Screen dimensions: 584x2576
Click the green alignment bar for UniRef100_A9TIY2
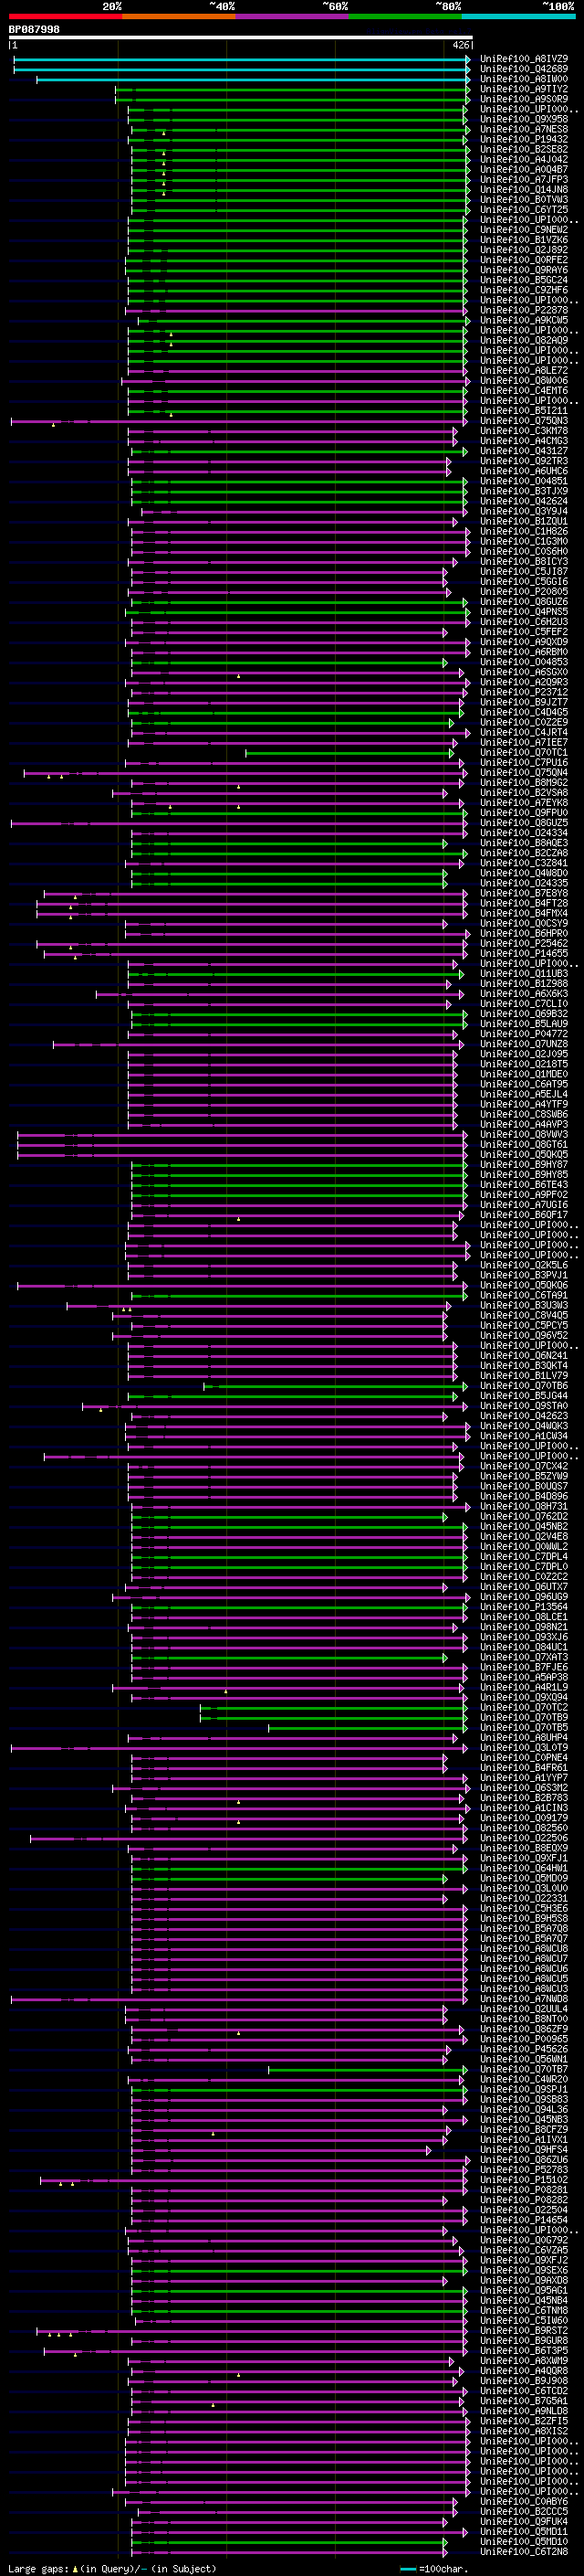[290, 89]
